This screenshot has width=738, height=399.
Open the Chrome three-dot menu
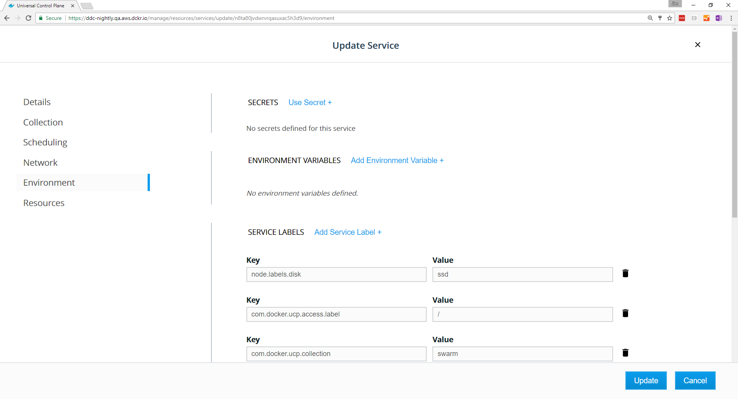(731, 18)
